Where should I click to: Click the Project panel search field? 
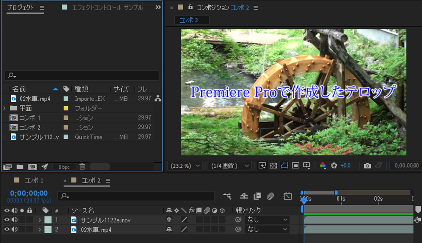82,76
